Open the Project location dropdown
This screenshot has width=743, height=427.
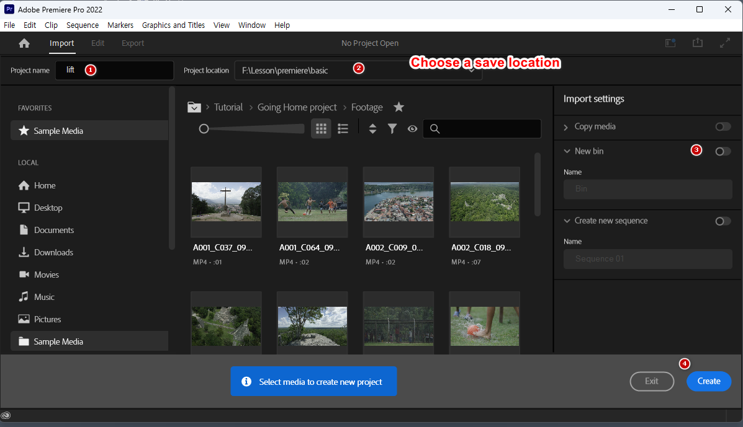[x=471, y=71]
